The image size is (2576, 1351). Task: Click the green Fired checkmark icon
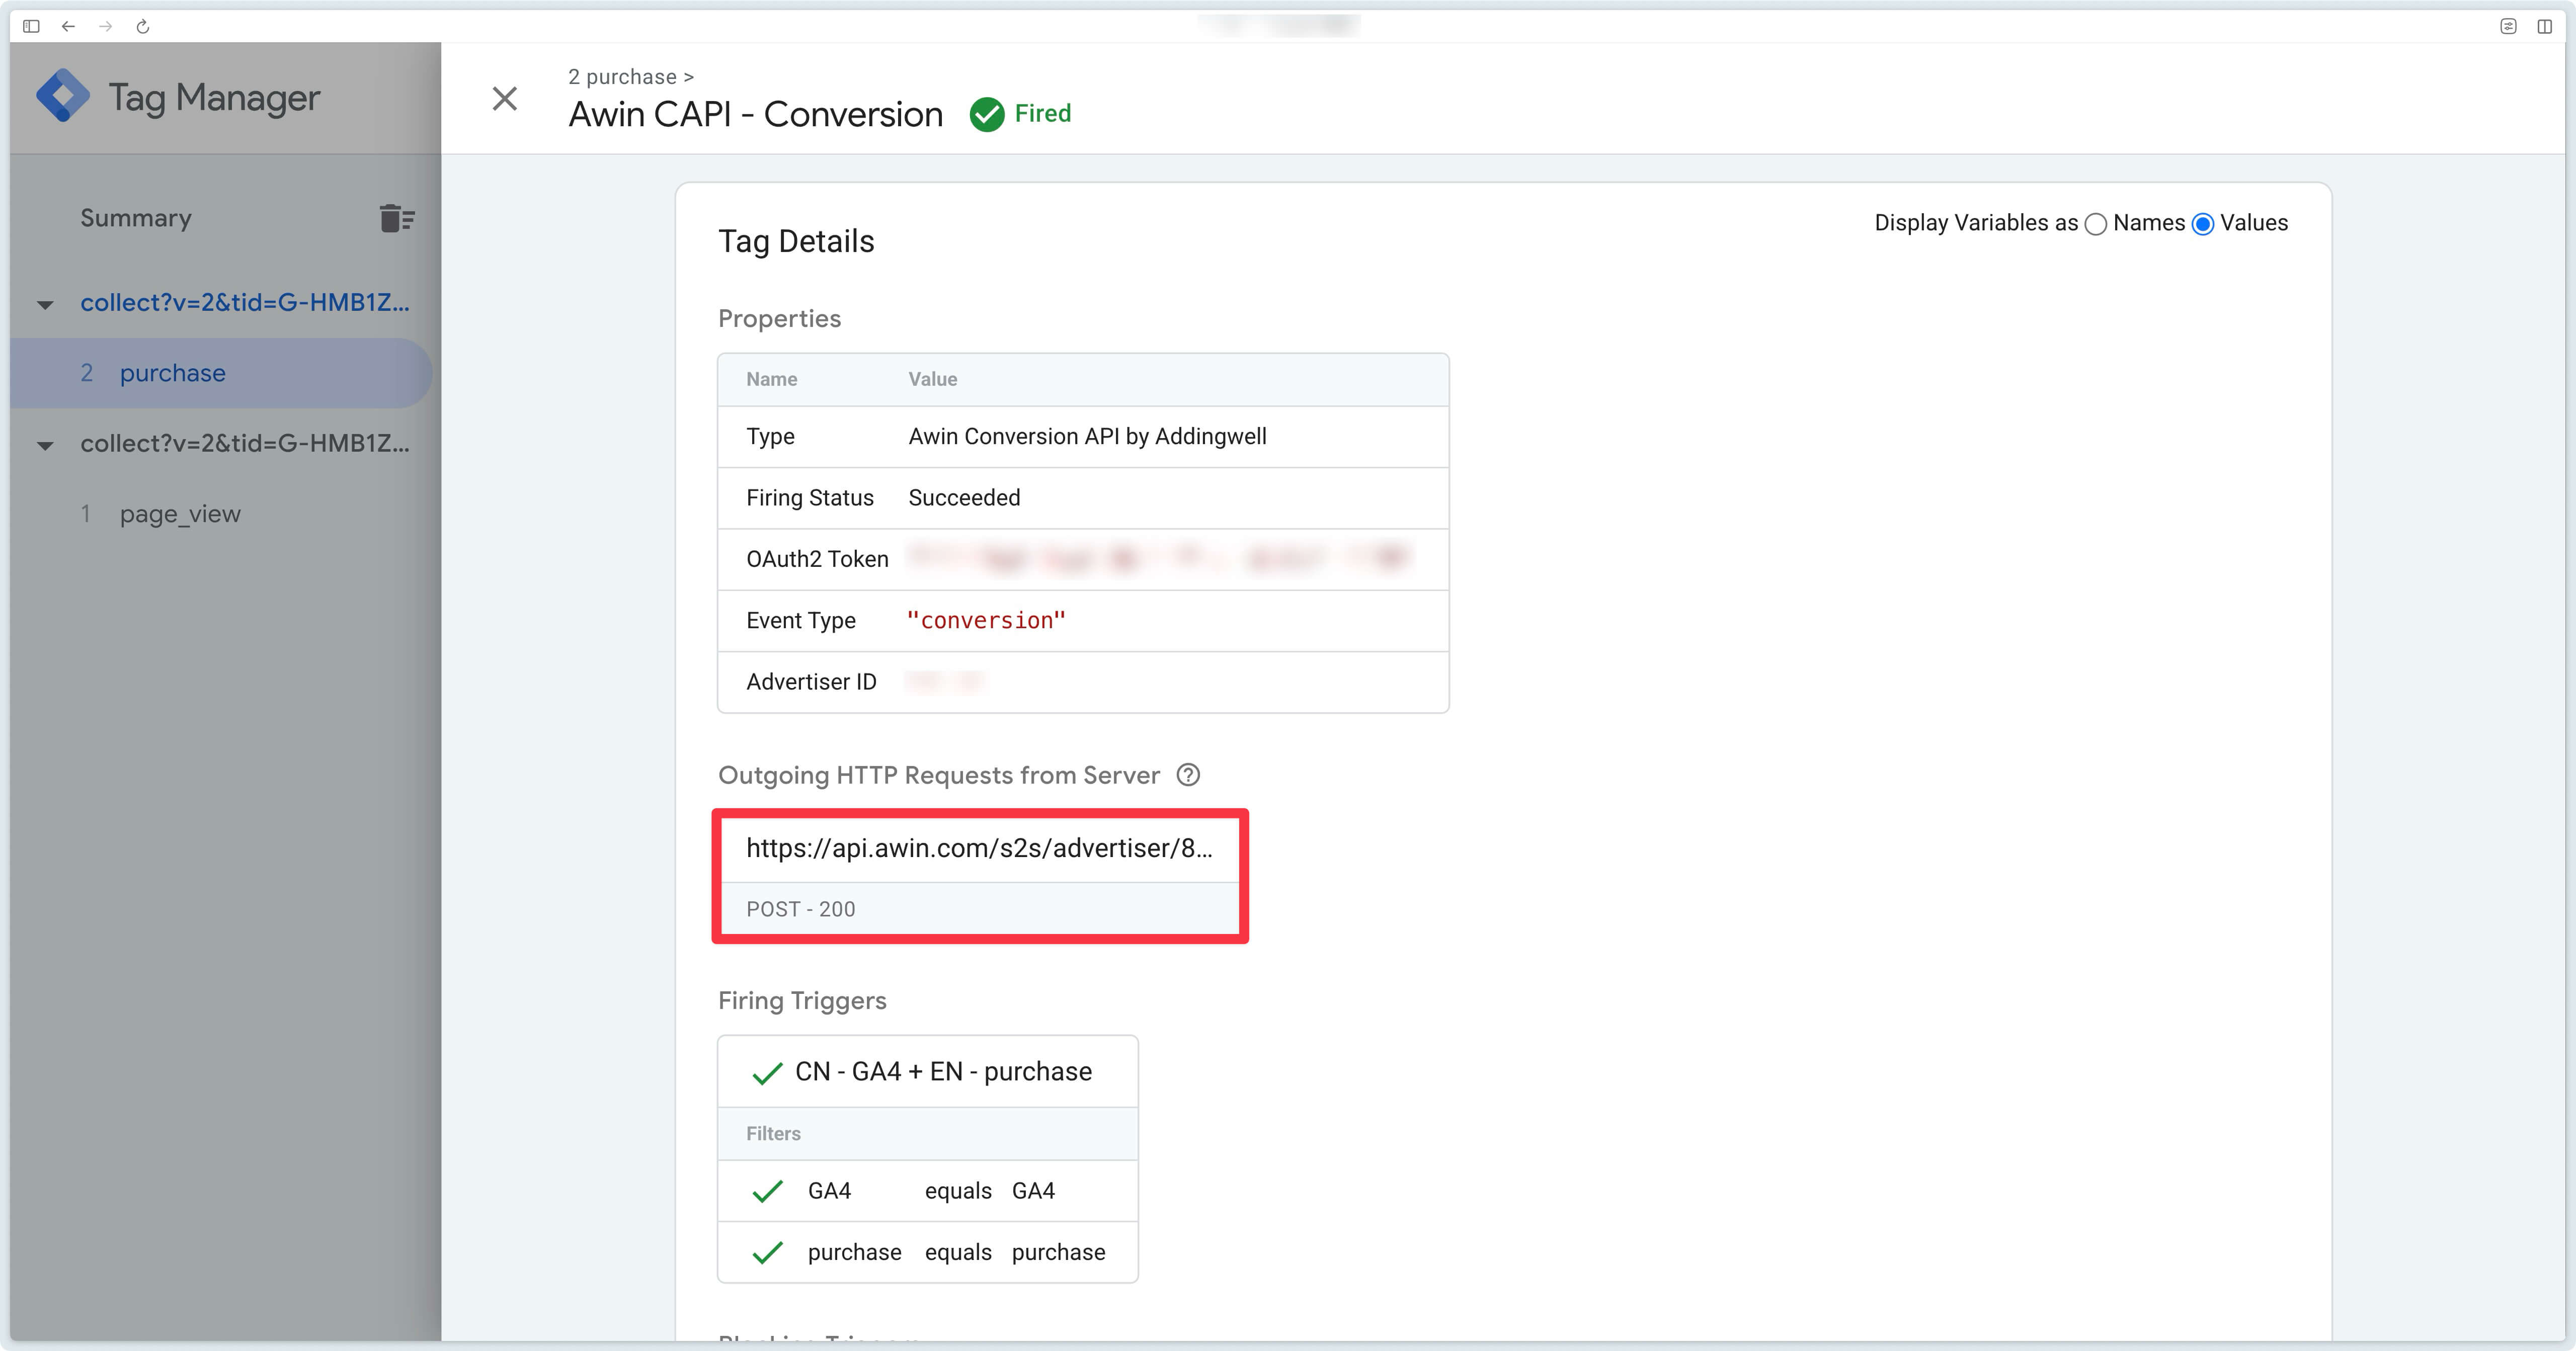pyautogui.click(x=987, y=114)
